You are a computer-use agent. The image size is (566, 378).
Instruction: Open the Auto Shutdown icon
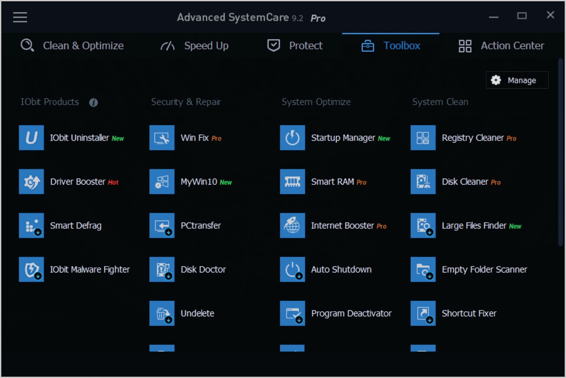[x=292, y=269]
